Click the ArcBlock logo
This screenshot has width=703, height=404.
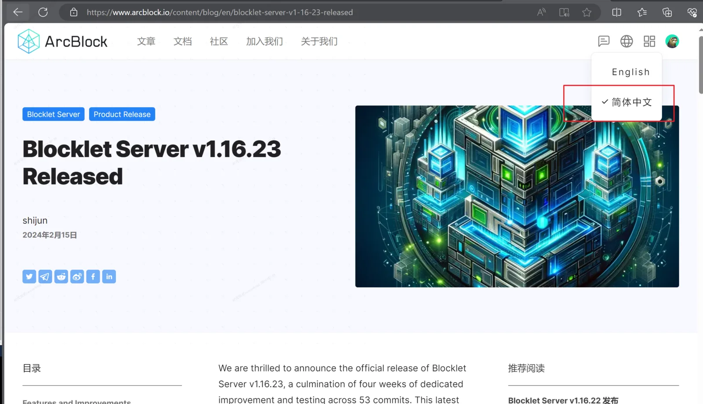click(62, 41)
